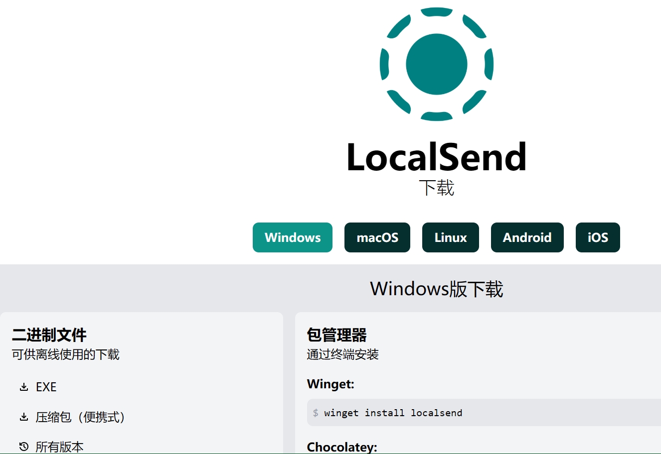This screenshot has height=454, width=661.
Task: Switch to the Android tab
Action: [527, 237]
